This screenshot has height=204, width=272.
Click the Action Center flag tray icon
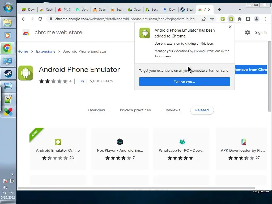click(5, 181)
